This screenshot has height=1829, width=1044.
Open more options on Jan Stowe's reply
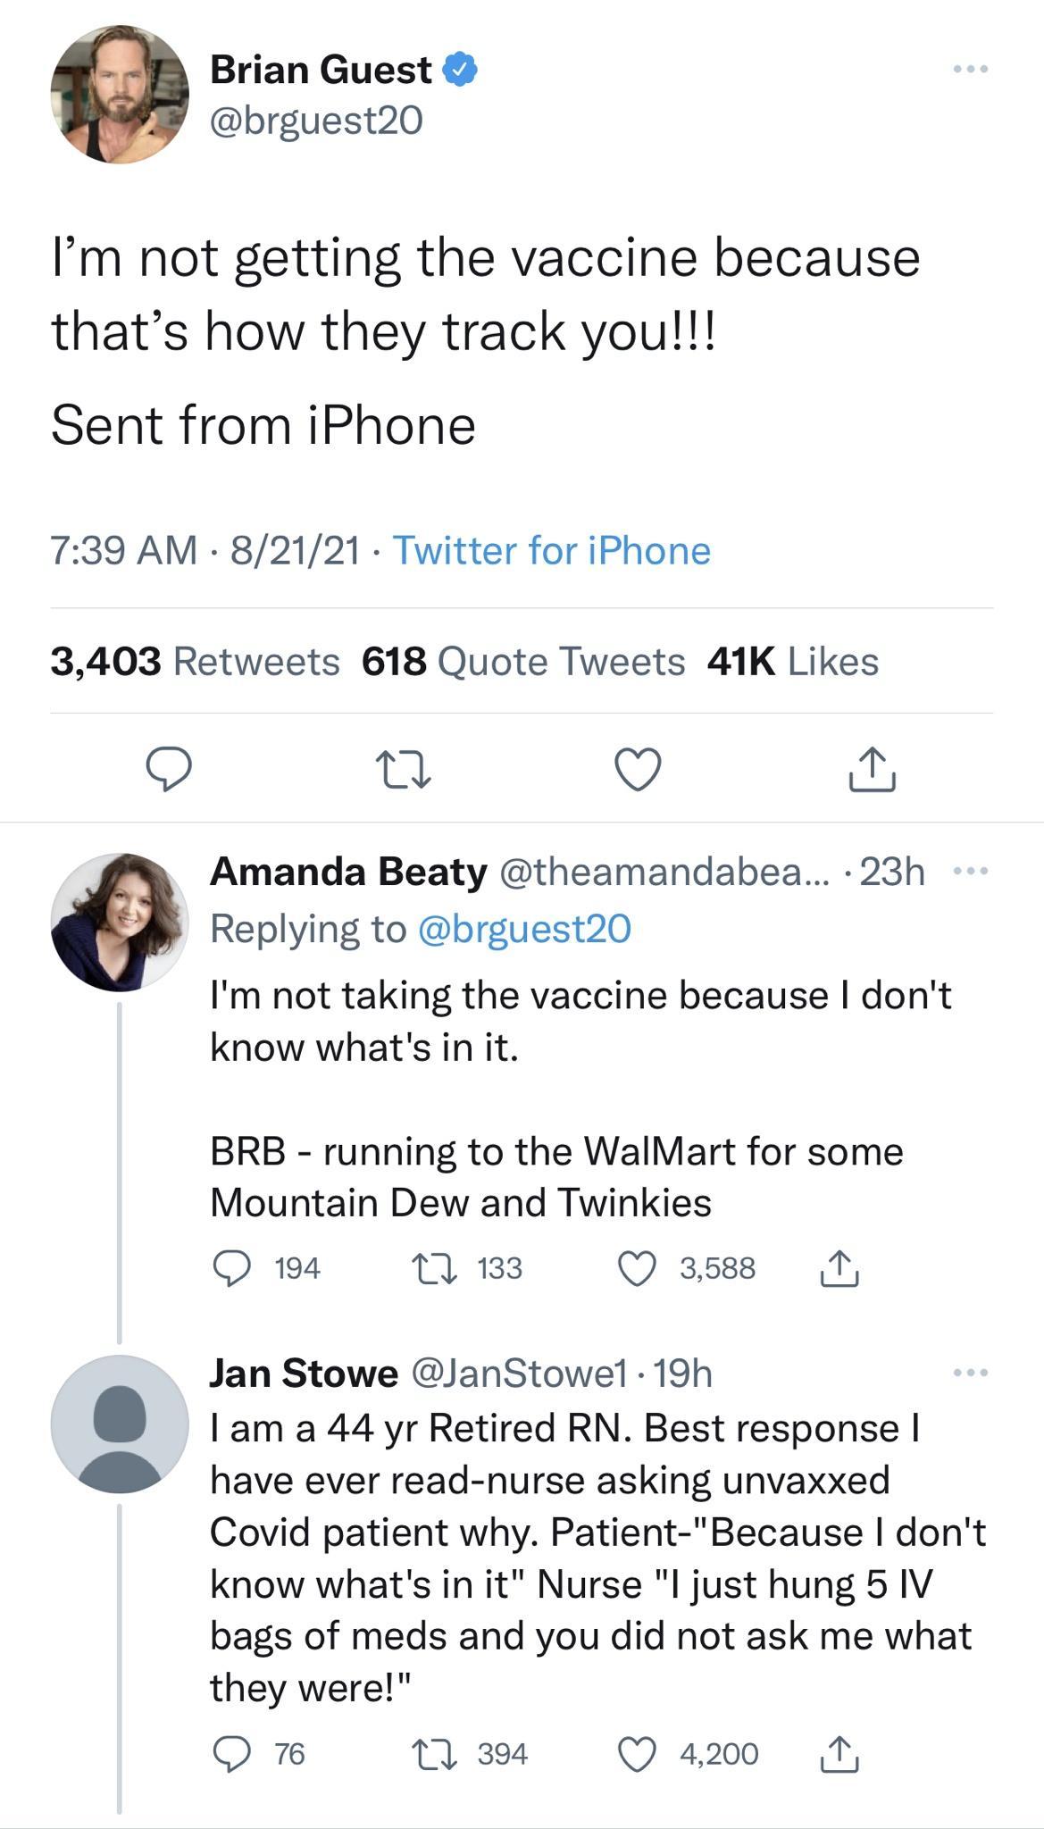coord(970,1372)
